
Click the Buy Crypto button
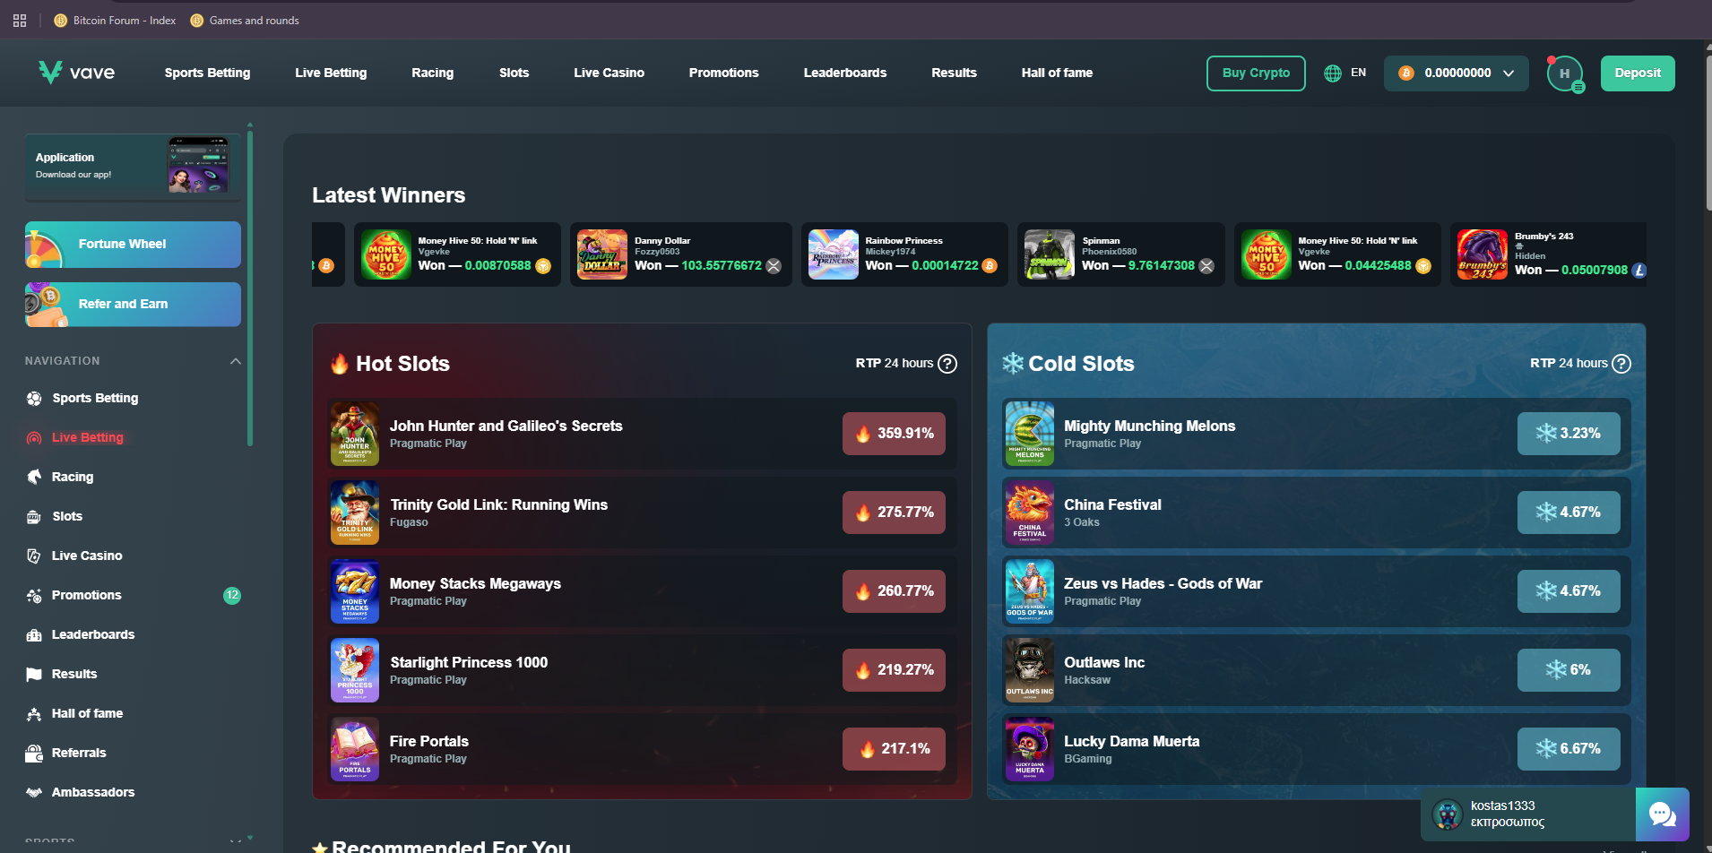1256,73
